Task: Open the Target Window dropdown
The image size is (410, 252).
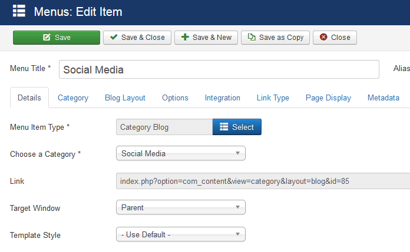Action: [181, 207]
